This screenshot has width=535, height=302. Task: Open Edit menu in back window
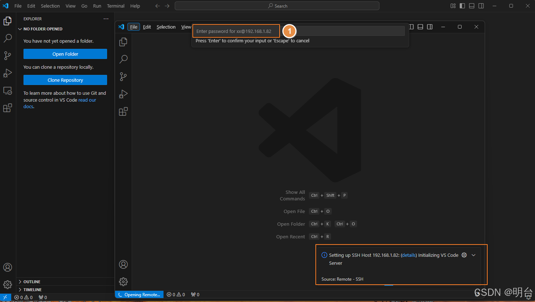click(31, 6)
